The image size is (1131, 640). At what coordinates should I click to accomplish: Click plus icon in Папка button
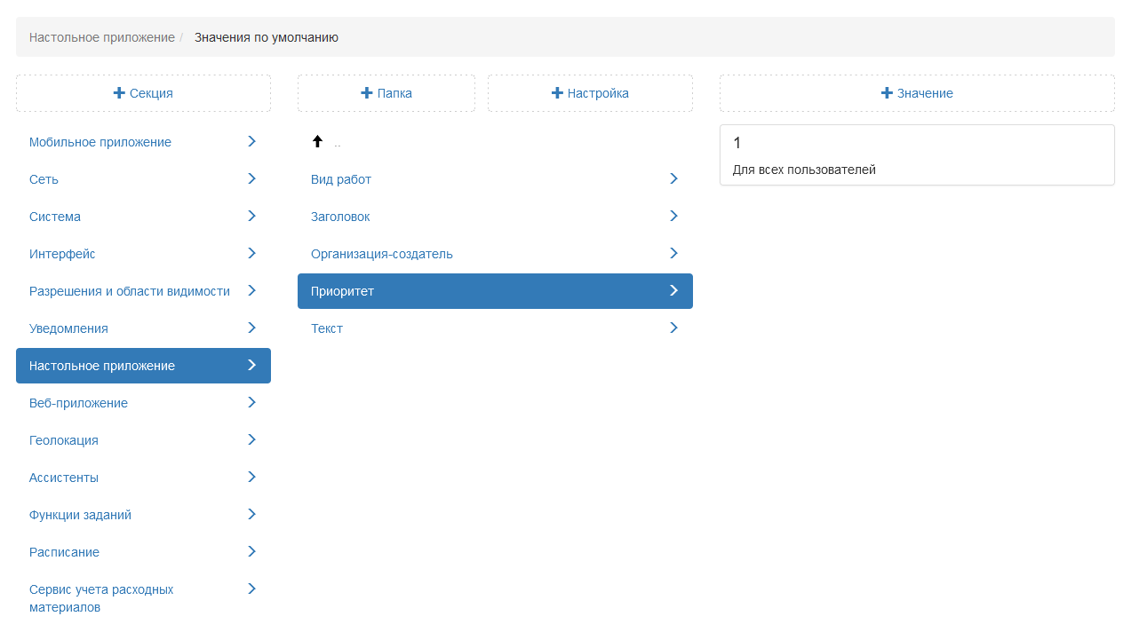pos(366,93)
